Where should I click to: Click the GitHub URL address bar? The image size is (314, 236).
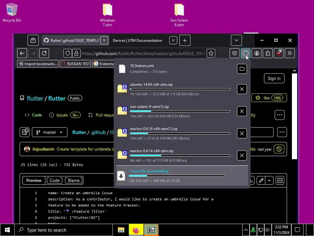[x=143, y=53]
